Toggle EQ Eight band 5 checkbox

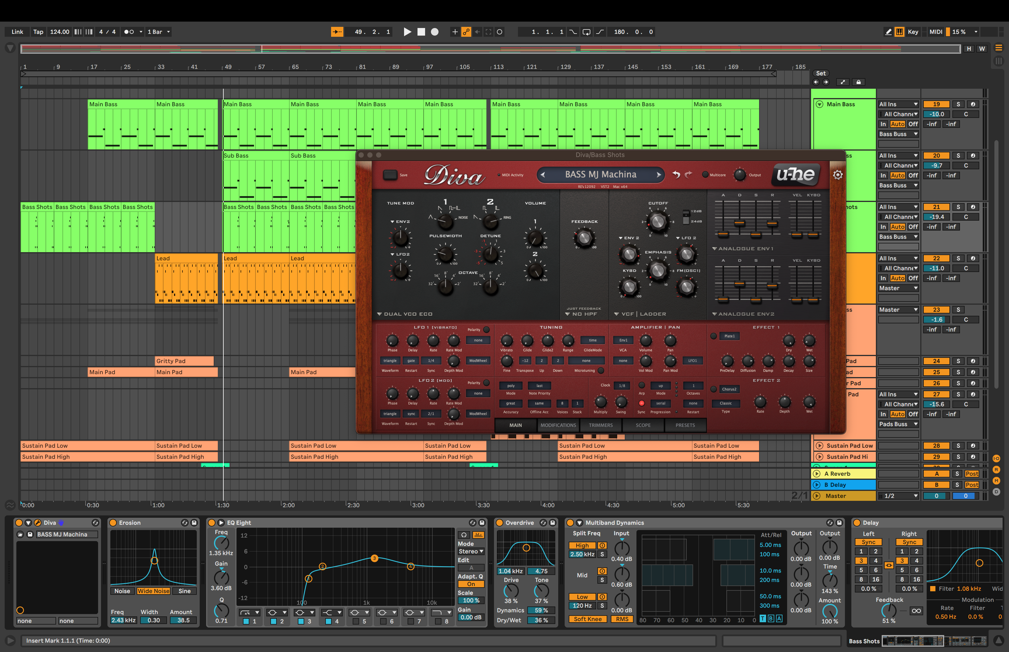[x=356, y=621]
